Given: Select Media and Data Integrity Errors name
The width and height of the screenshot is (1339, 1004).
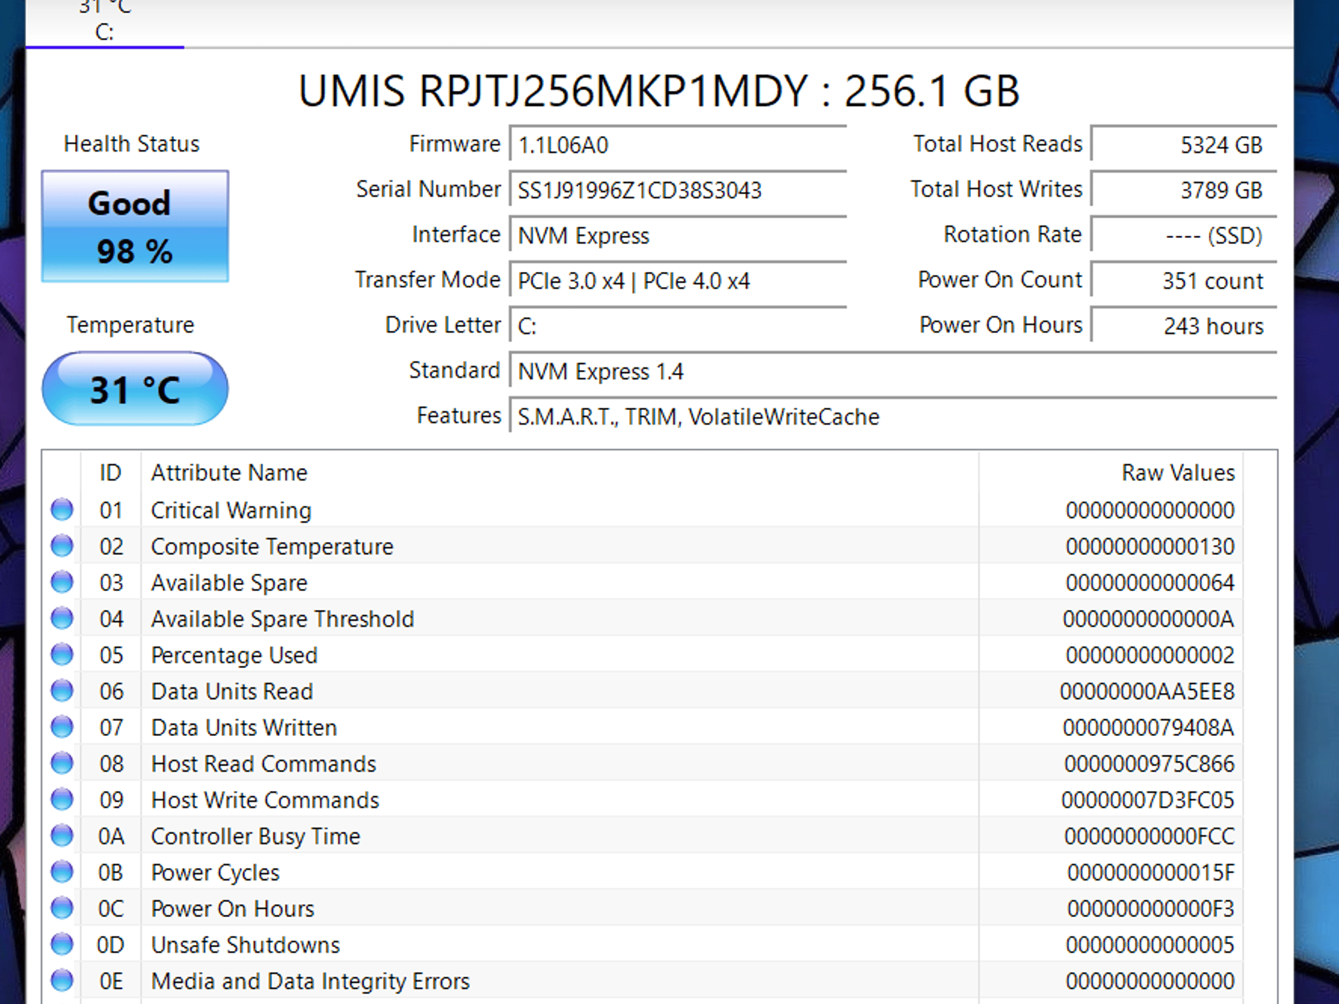Looking at the screenshot, I should (310, 981).
